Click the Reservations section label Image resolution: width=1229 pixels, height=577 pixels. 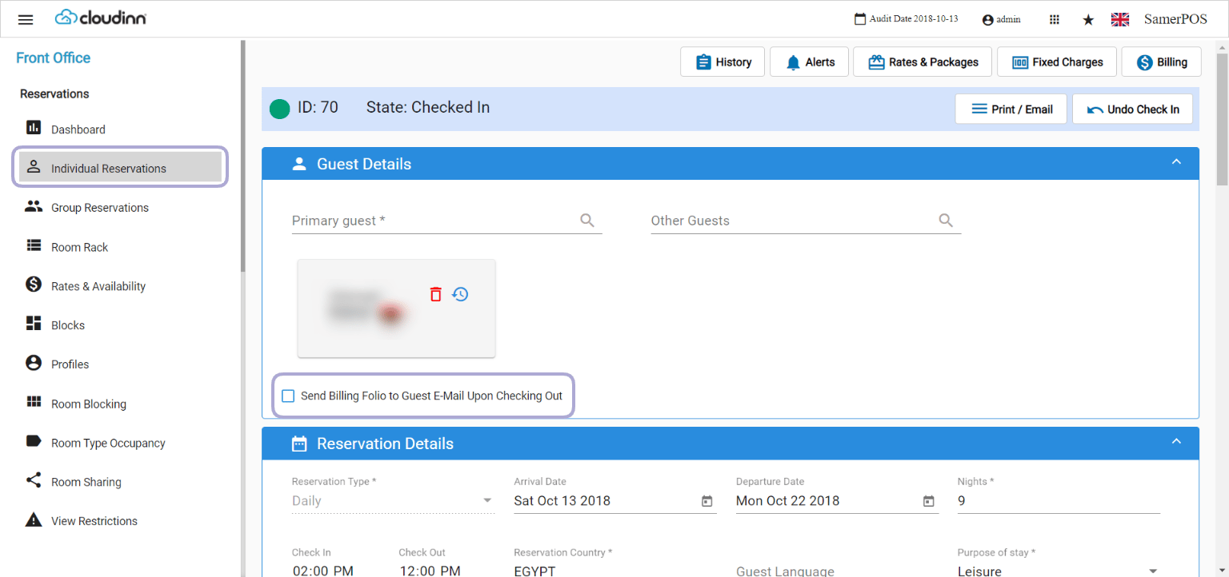pyautogui.click(x=54, y=94)
